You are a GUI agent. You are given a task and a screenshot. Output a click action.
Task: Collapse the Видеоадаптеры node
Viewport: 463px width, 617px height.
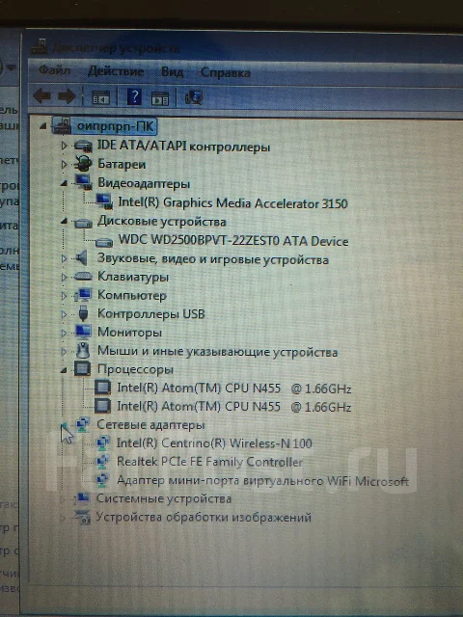64,183
